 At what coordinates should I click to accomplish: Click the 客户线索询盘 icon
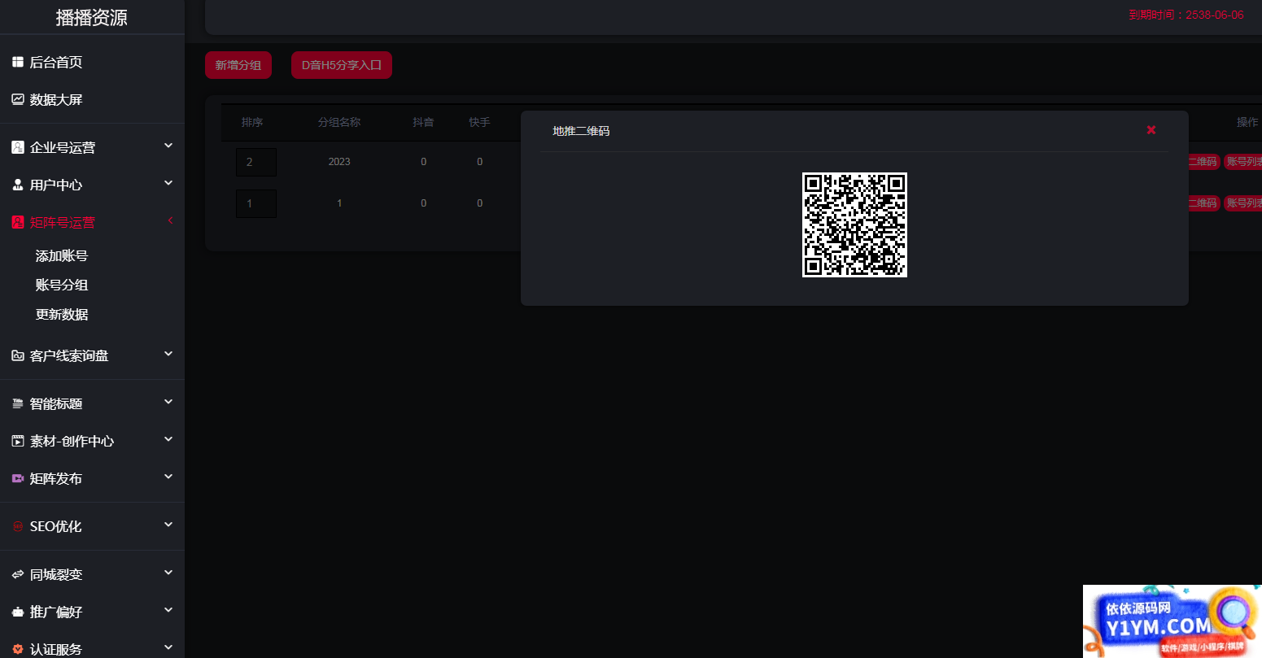click(x=18, y=355)
